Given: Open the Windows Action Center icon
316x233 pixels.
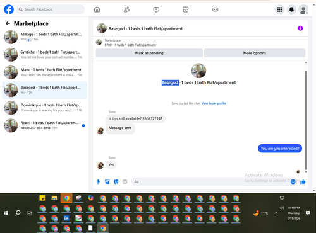Looking at the screenshot, I should [x=308, y=213].
